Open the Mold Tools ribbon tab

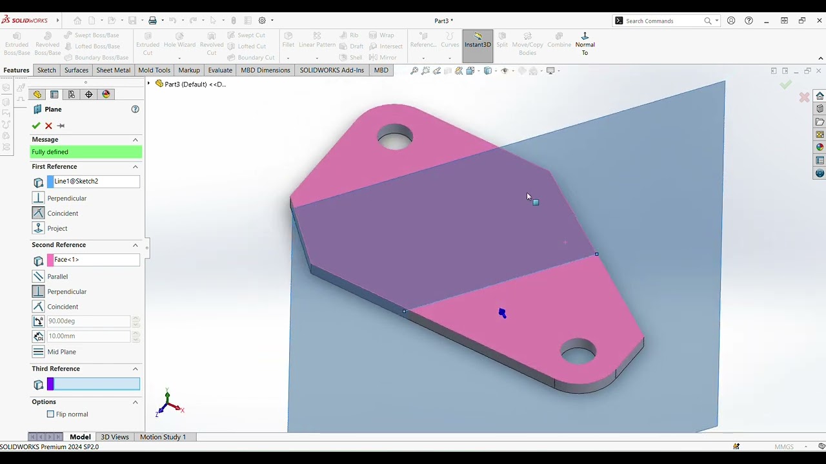pos(154,70)
